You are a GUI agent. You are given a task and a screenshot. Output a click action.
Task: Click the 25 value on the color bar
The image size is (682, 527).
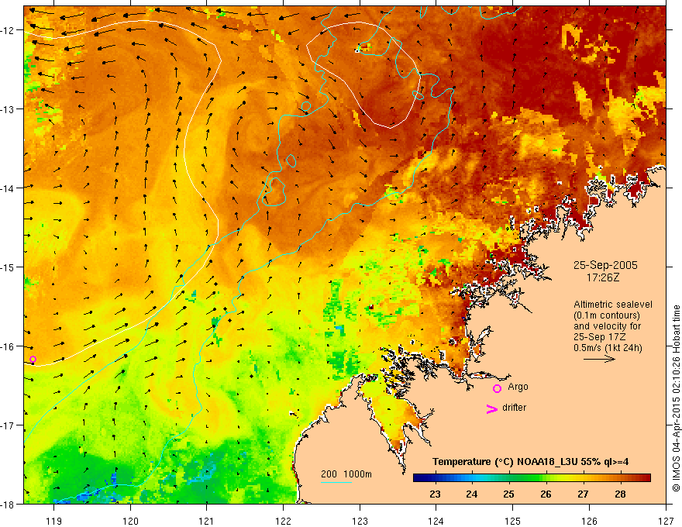click(509, 494)
